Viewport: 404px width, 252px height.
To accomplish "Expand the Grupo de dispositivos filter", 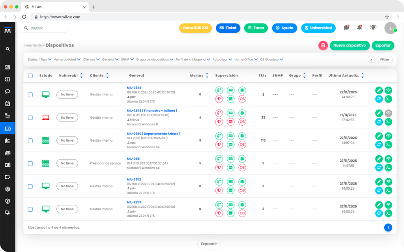I will [x=155, y=60].
